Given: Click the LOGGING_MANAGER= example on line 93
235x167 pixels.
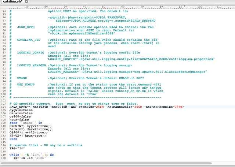Looking at the screenshot, I should 127,72.
